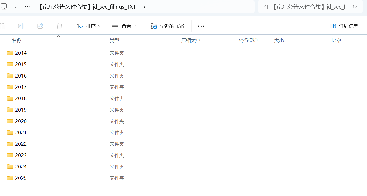Click the 文件夹 type cell in the 2022 row
Screen dimensions: 367x196
(x=117, y=144)
